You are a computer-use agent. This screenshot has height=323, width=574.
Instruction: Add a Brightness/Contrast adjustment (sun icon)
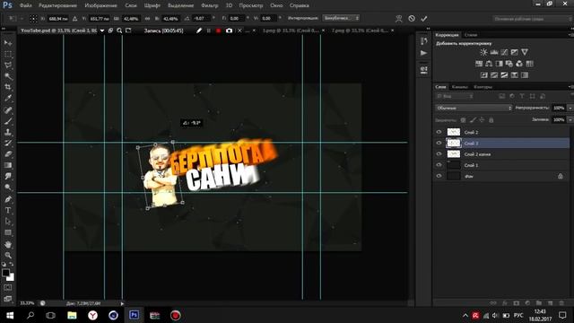(x=483, y=52)
